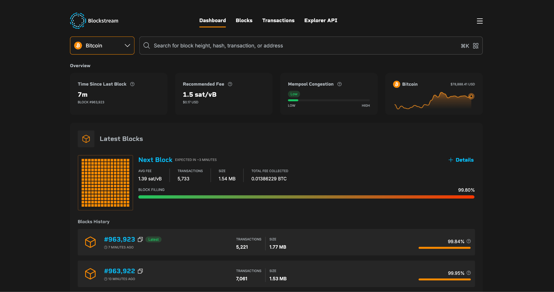Image resolution: width=554 pixels, height=292 pixels.
Task: Click the green Low congestion badge
Action: [294, 94]
